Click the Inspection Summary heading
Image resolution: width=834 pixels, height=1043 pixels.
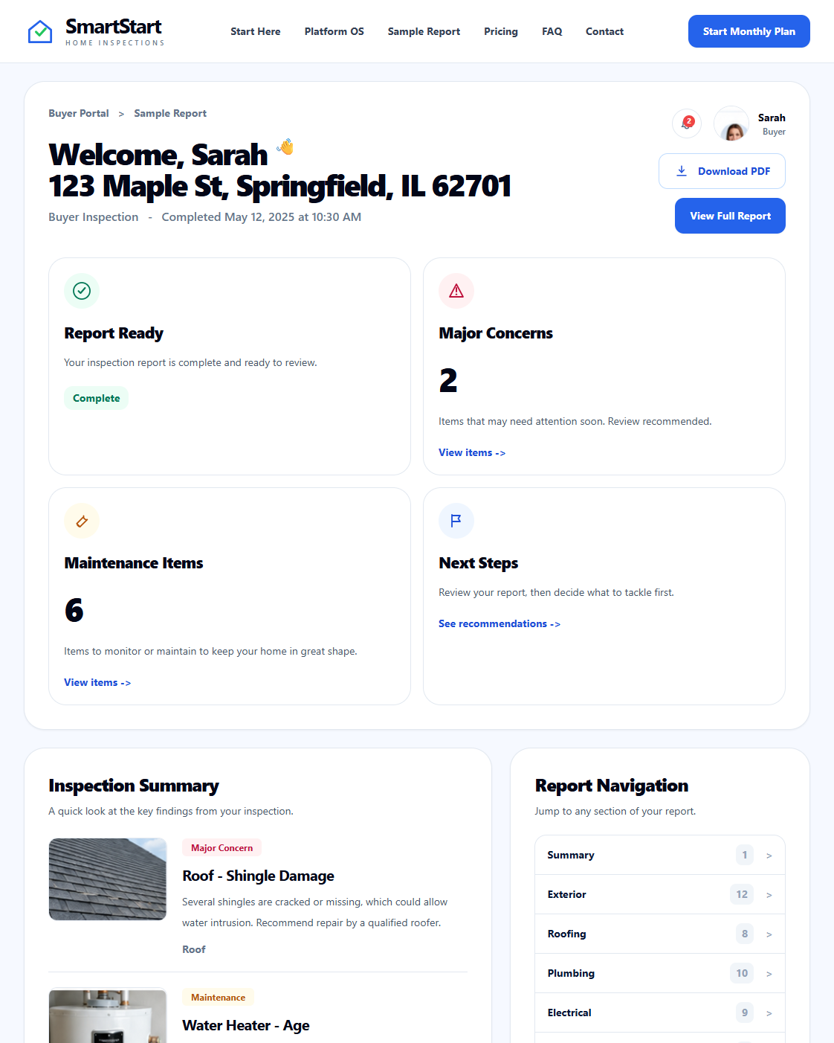pos(134,786)
